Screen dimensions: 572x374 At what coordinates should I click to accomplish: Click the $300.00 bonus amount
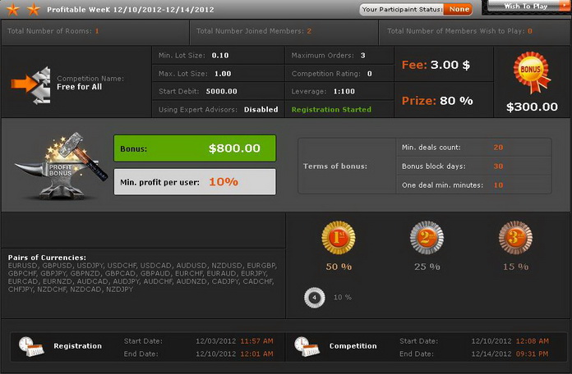tap(532, 107)
